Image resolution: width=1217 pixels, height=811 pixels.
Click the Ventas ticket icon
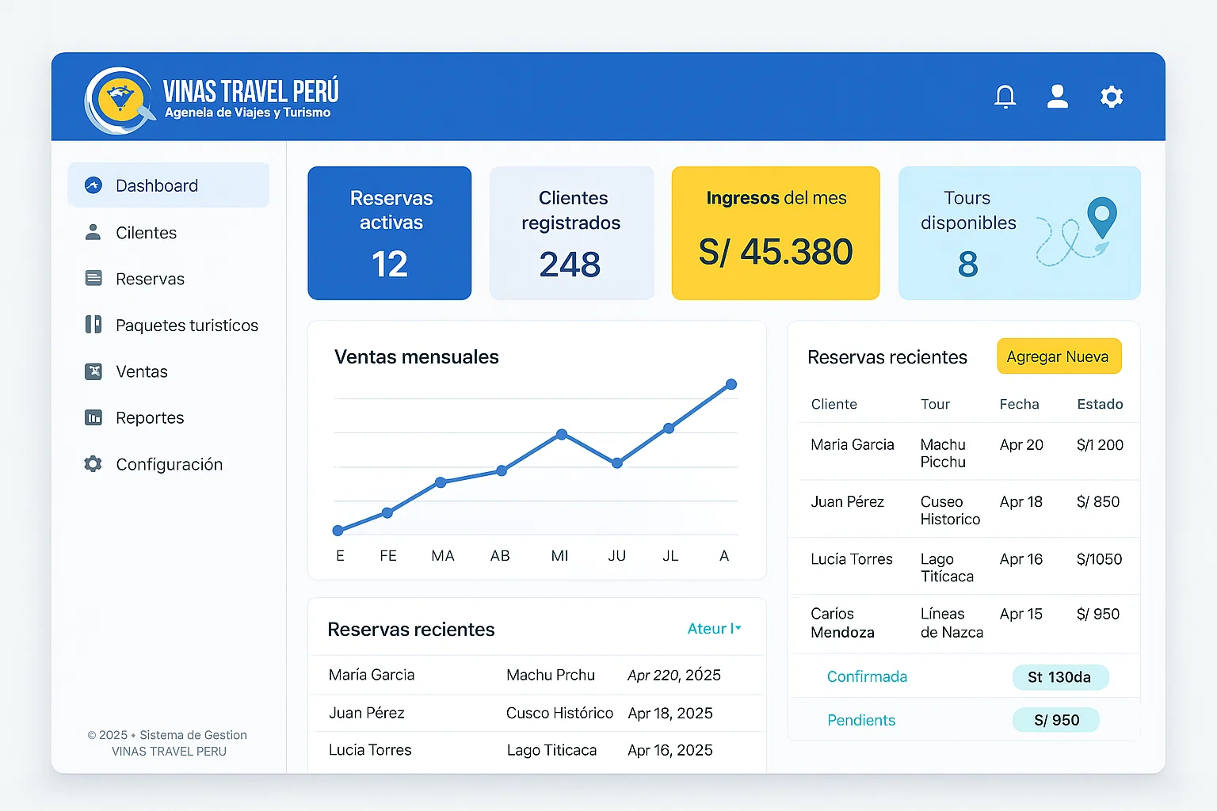(x=93, y=371)
